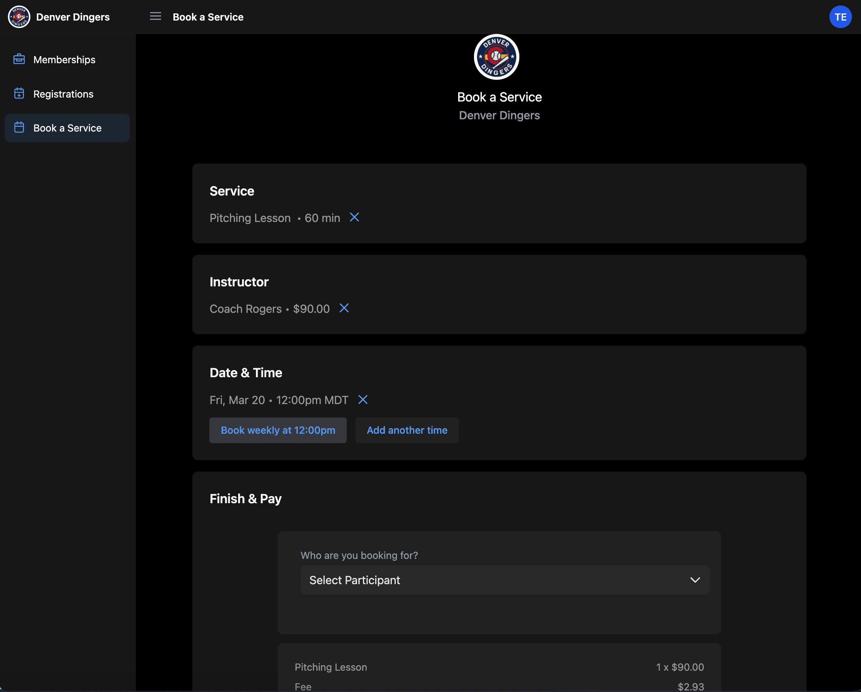Open Registrations from the sidebar
Viewport: 861px width, 692px height.
click(x=63, y=94)
